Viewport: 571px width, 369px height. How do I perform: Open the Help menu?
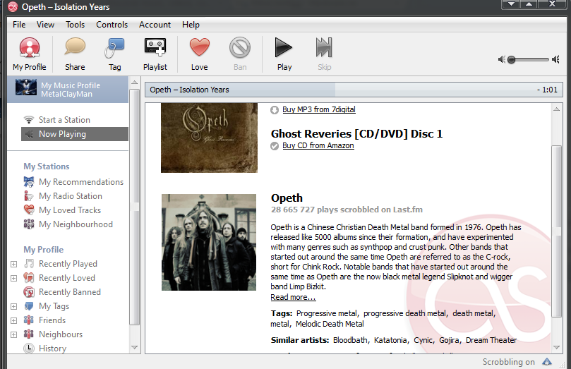[x=191, y=25]
